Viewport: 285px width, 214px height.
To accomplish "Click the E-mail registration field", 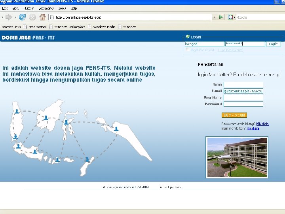I will coord(243,91).
